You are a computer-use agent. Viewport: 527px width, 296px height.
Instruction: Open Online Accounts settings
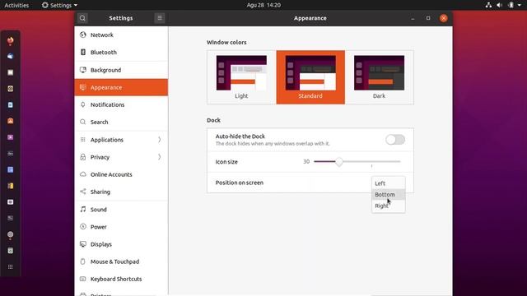[x=121, y=174]
